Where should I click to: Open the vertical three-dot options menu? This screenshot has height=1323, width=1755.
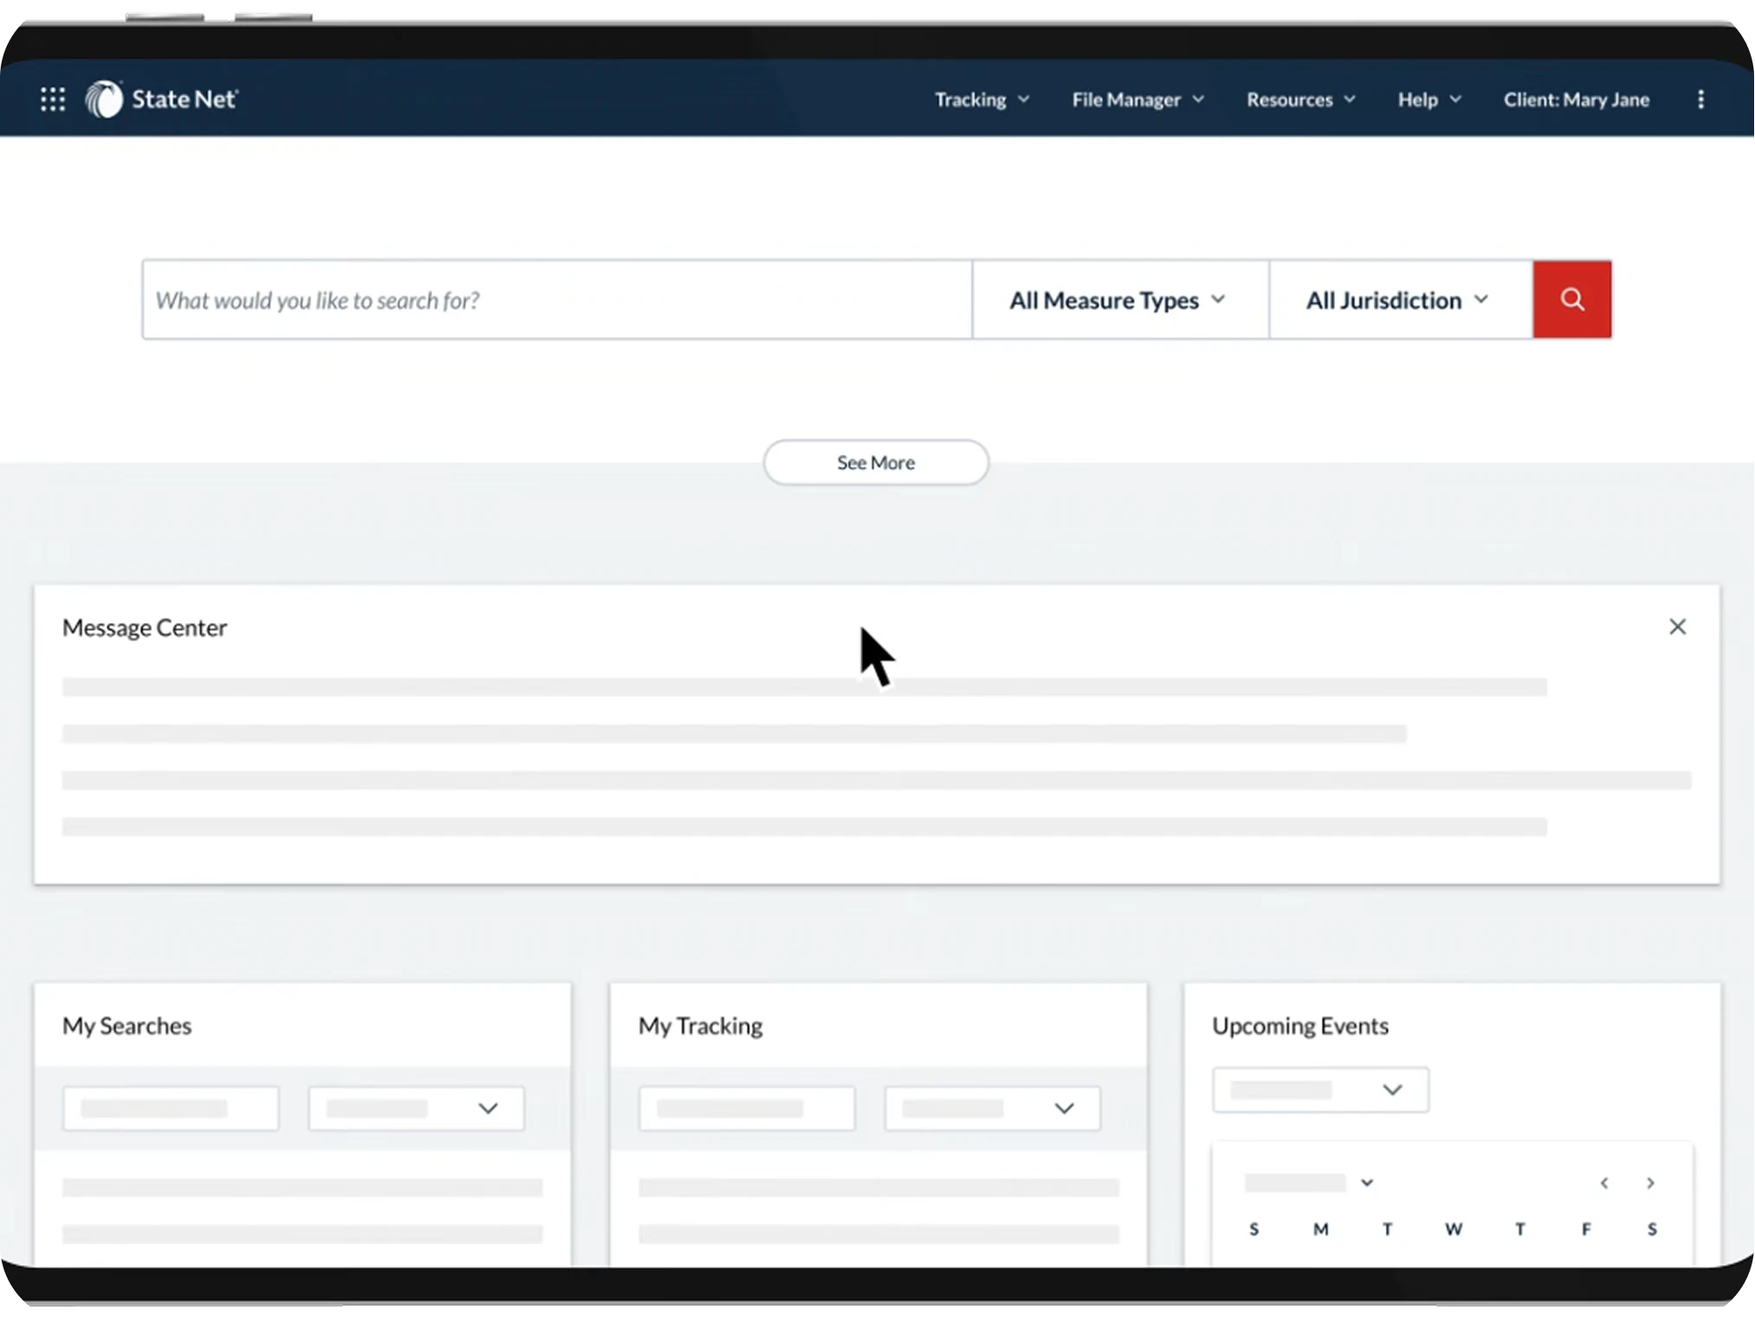click(x=1700, y=100)
